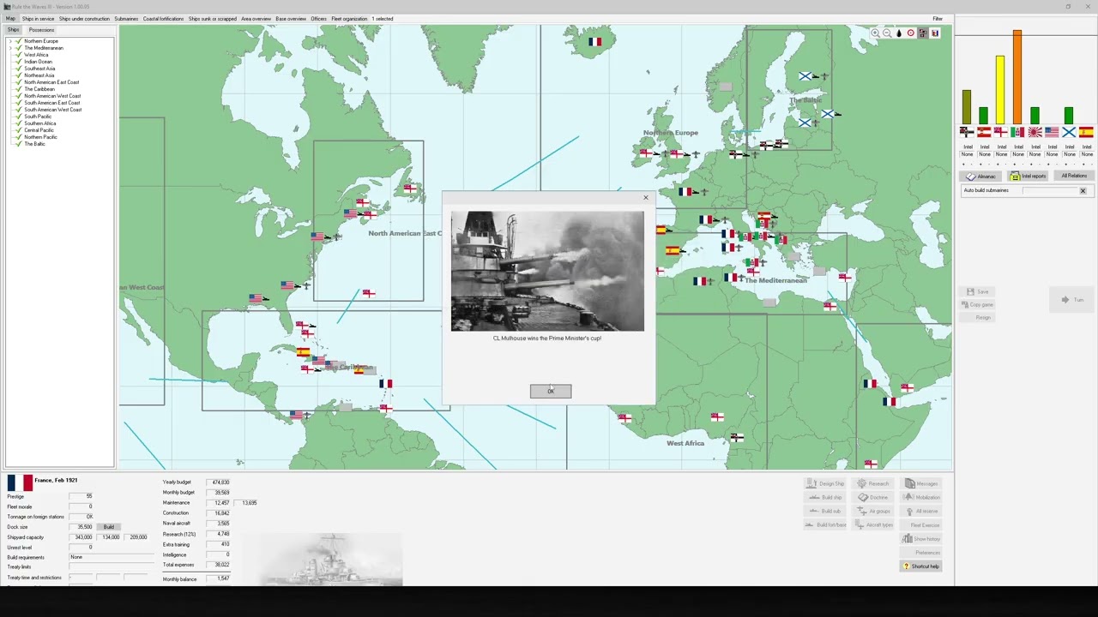
Task: Close the Prime Minister's cup dialog
Action: [646, 198]
